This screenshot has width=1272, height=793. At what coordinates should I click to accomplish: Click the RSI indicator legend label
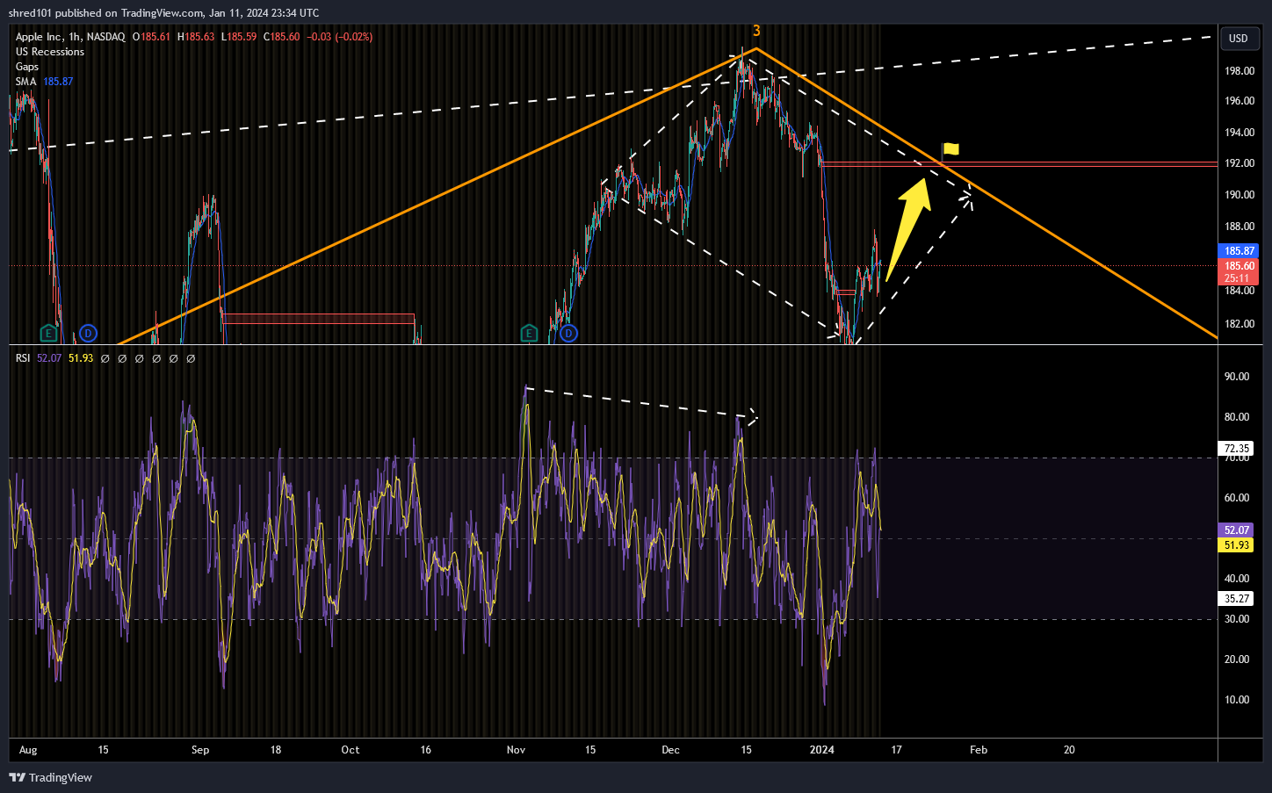23,358
